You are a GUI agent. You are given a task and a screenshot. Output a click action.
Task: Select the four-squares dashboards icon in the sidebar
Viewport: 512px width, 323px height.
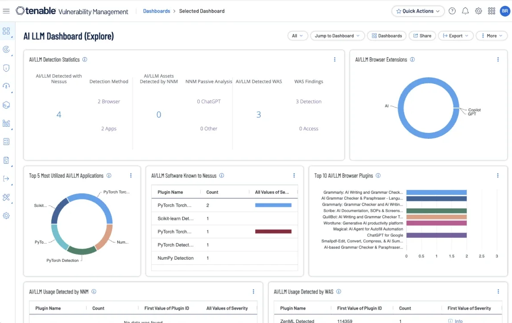6,31
